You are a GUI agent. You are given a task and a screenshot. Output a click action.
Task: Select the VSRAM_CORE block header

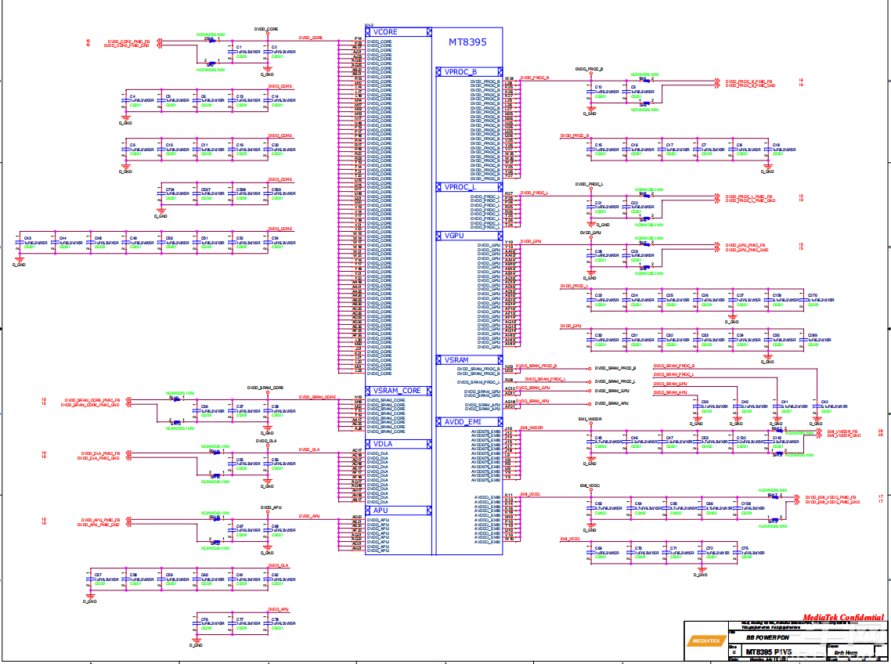click(399, 391)
